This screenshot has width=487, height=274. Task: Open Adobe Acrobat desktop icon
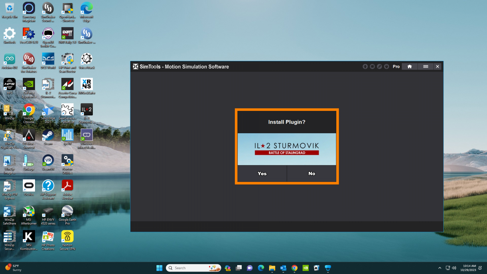[x=67, y=190]
